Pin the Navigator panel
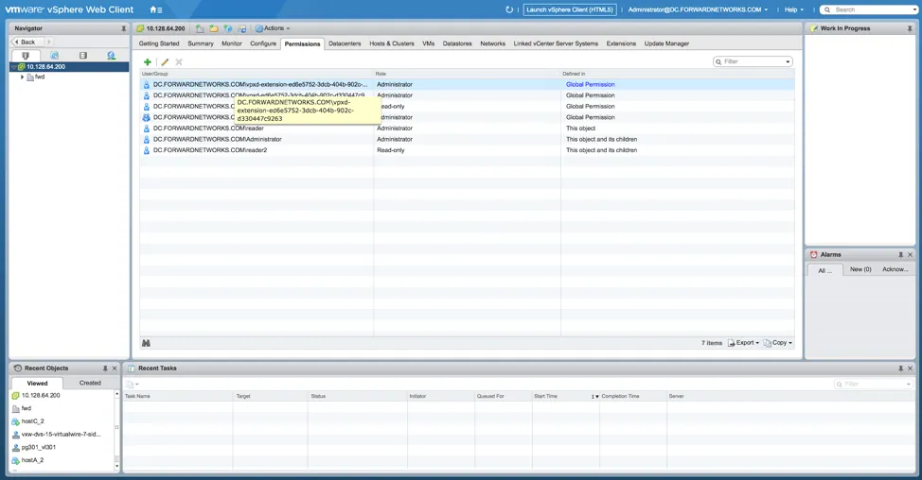 [123, 28]
